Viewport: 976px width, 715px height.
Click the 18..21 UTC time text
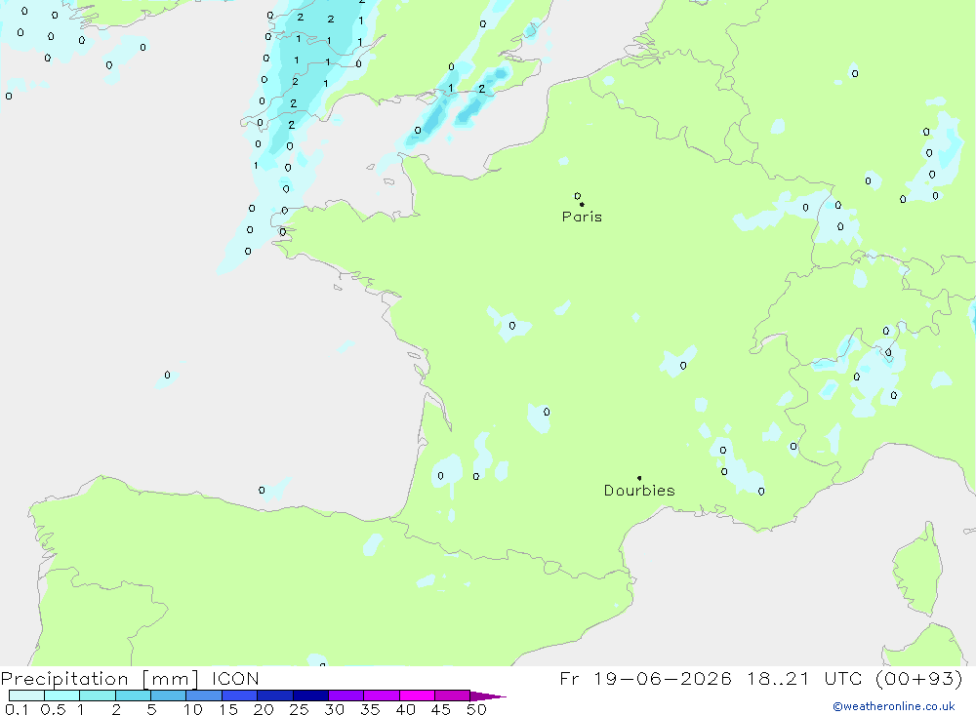(807, 678)
